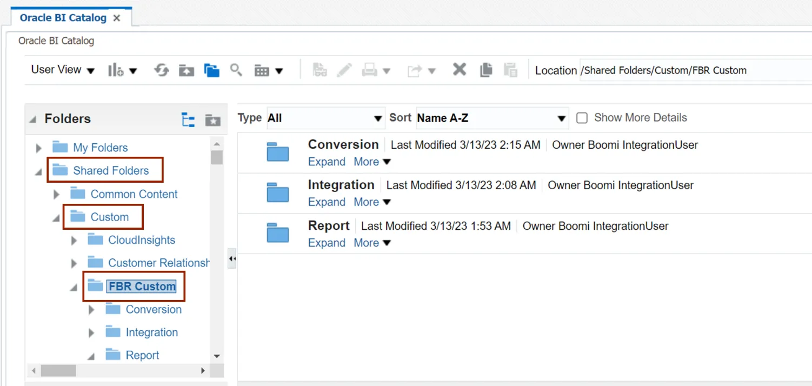Click the Refresh icon in toolbar
This screenshot has height=386, width=812.
[161, 70]
